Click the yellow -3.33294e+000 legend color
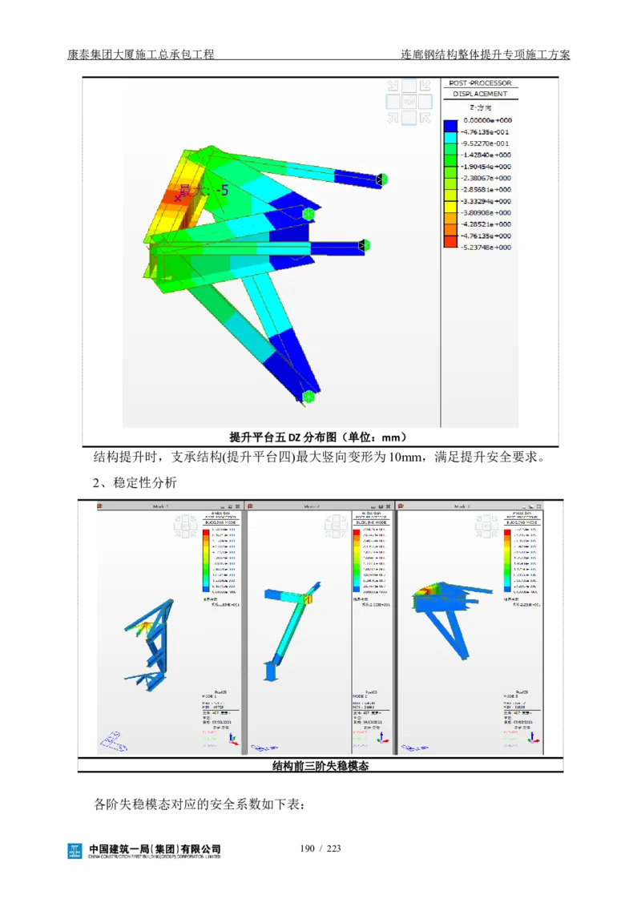Image resolution: width=641 pixels, height=907 pixels. [x=450, y=201]
